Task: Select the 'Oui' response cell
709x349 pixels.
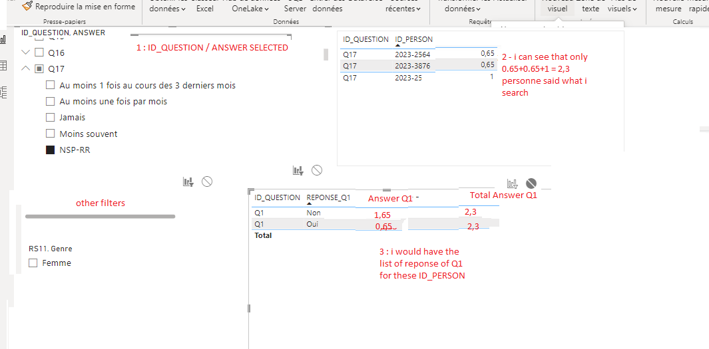Action: point(313,224)
